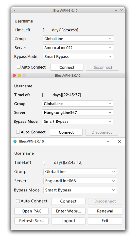Expand the AmericaLine022 server dropdown
The height and width of the screenshot is (243, 137).
pyautogui.click(x=78, y=47)
